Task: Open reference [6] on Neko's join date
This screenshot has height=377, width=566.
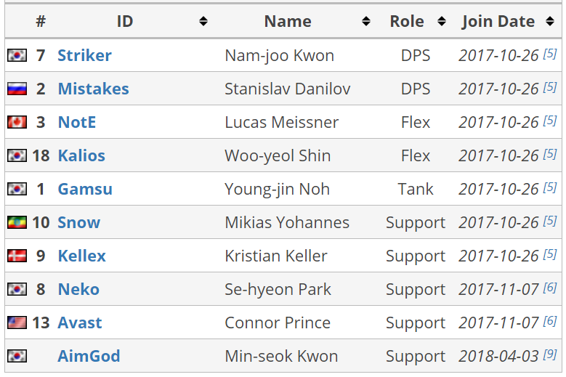Action: tap(550, 288)
